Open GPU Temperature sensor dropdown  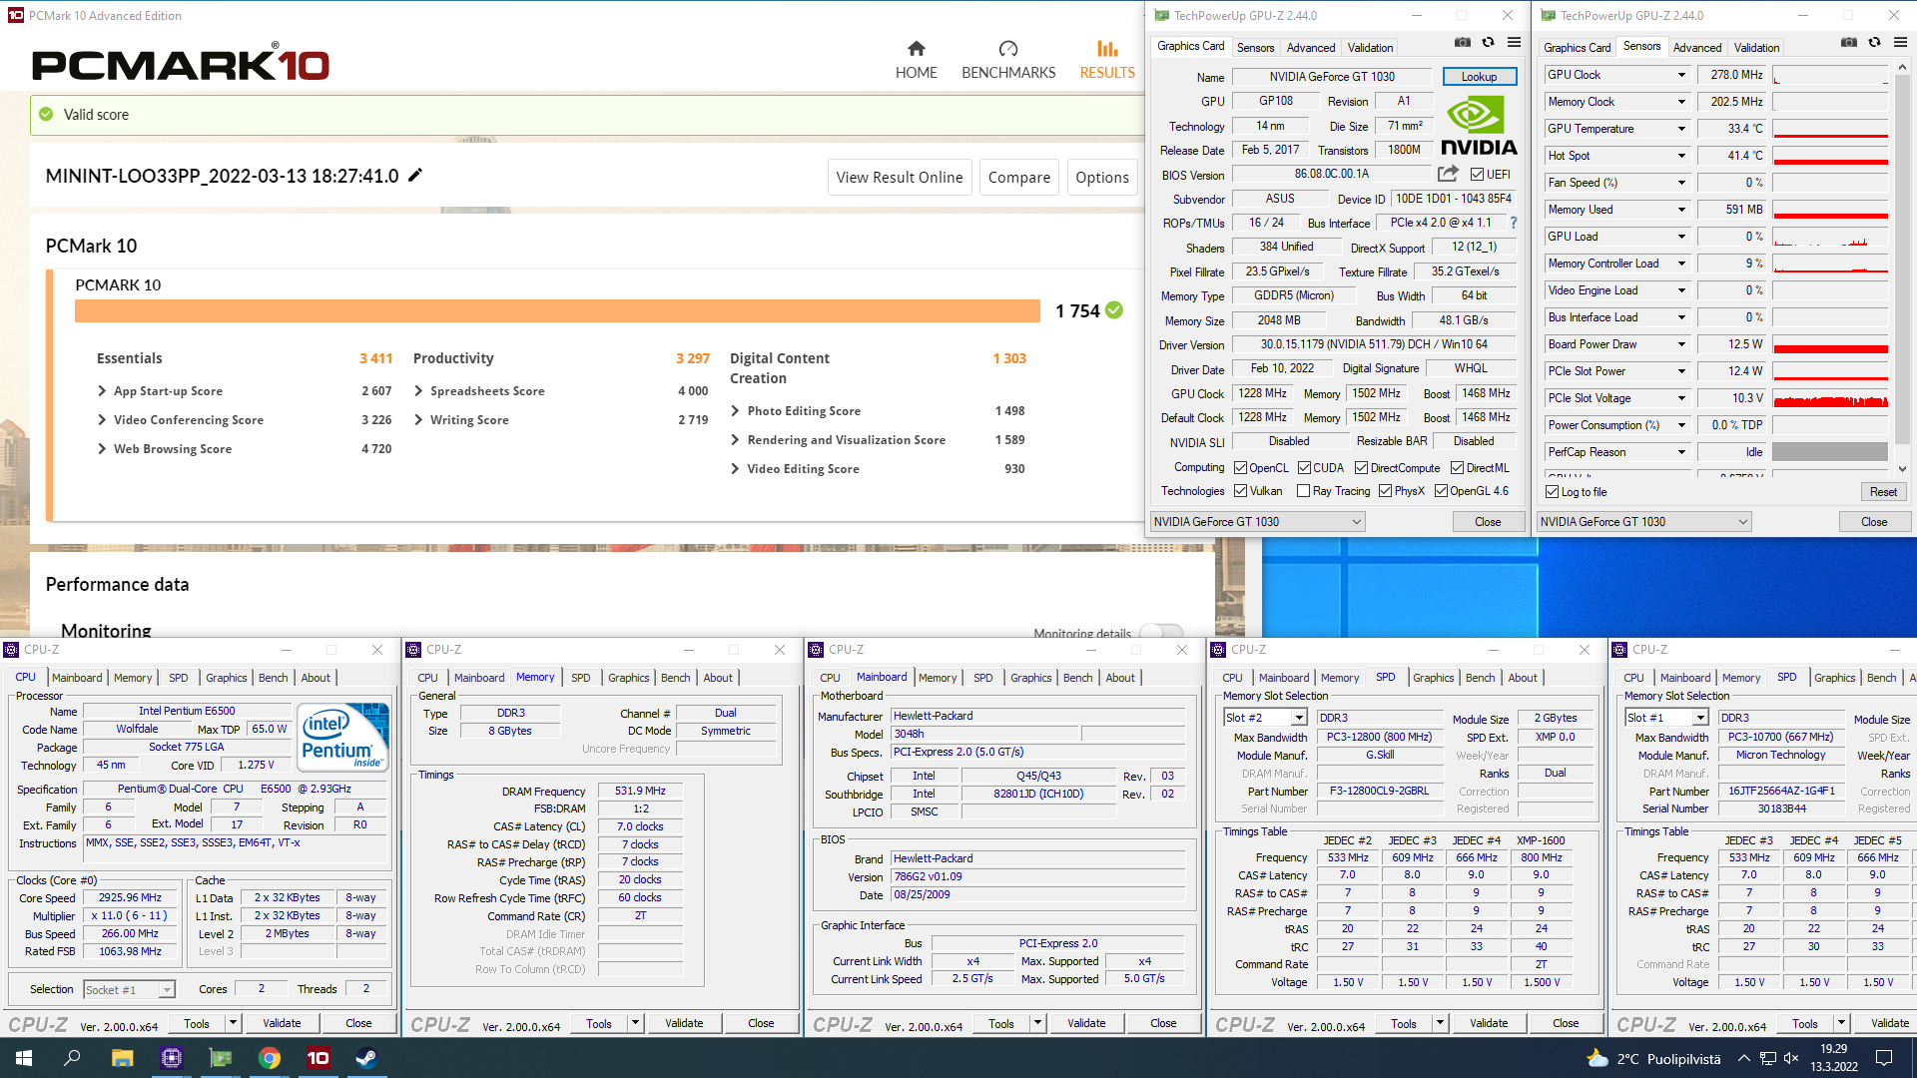pos(1680,129)
